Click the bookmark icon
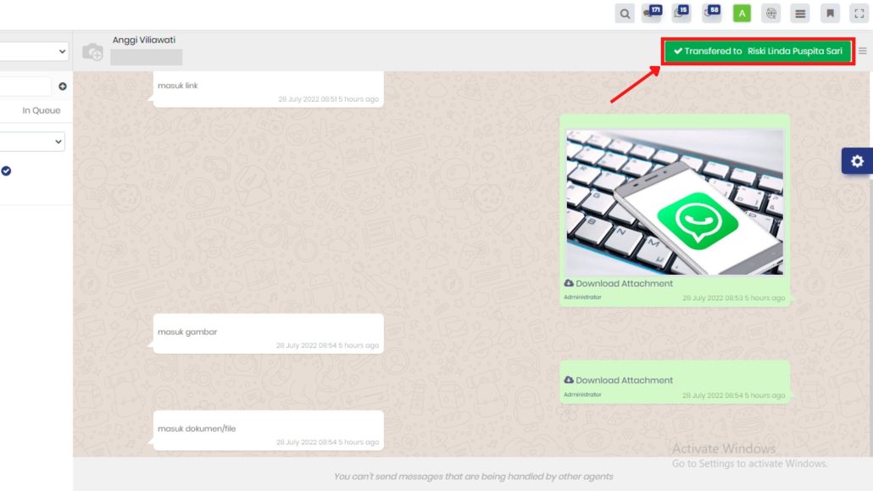The height and width of the screenshot is (491, 873). [830, 14]
